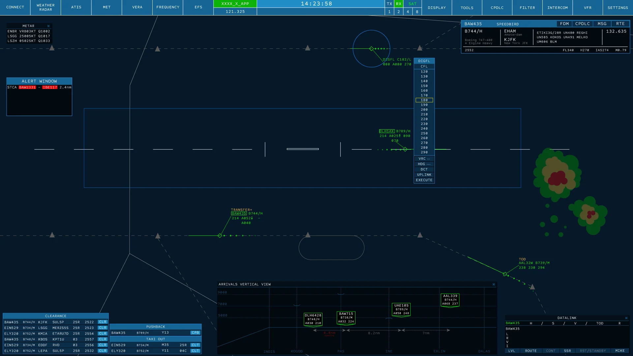633x356 pixels.
Task: Select flight level 180 in the CFL list
Action: [424, 100]
